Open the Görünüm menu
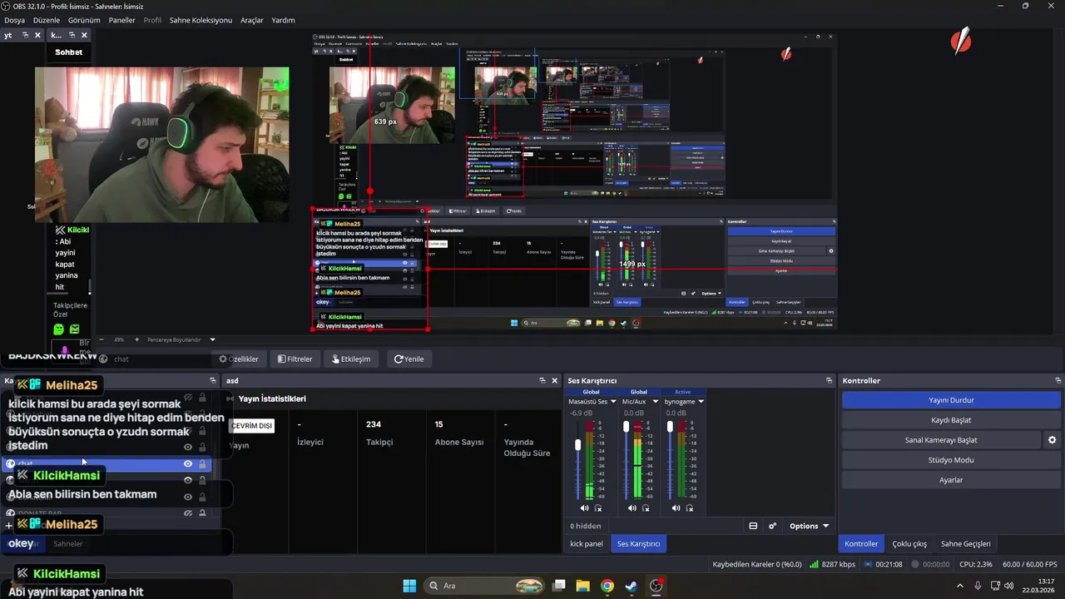This screenshot has height=599, width=1065. (84, 20)
